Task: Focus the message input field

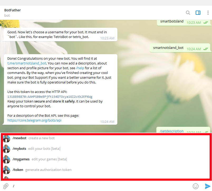Action: [x=100, y=186]
